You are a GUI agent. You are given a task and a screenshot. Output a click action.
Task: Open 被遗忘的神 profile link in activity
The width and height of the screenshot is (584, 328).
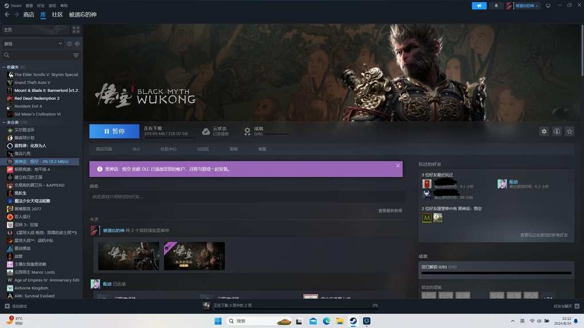(x=113, y=230)
